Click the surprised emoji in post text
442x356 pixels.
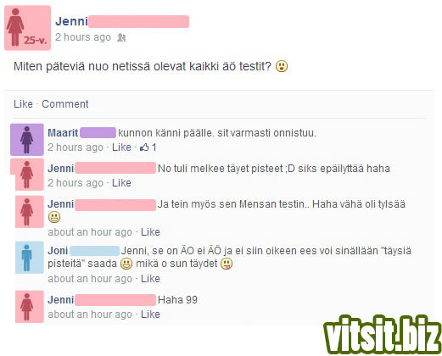click(x=282, y=66)
